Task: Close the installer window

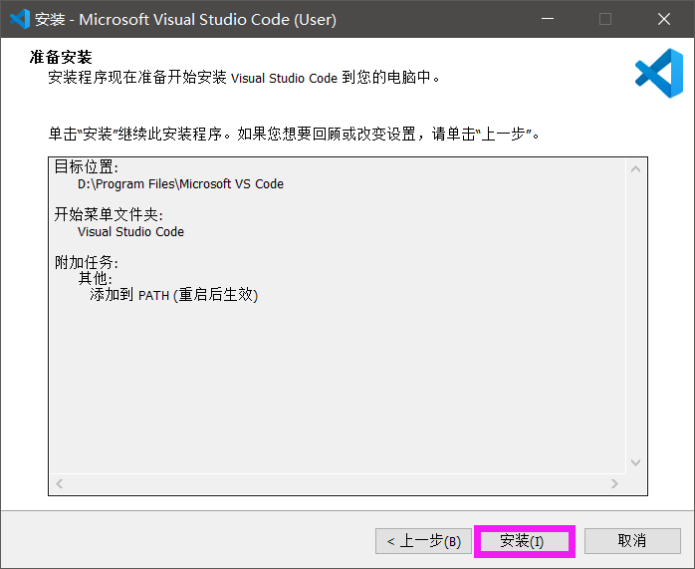Action: (664, 19)
